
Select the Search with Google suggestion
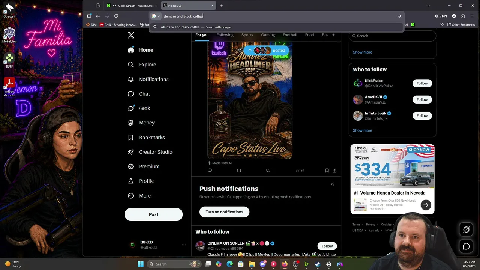click(276, 27)
